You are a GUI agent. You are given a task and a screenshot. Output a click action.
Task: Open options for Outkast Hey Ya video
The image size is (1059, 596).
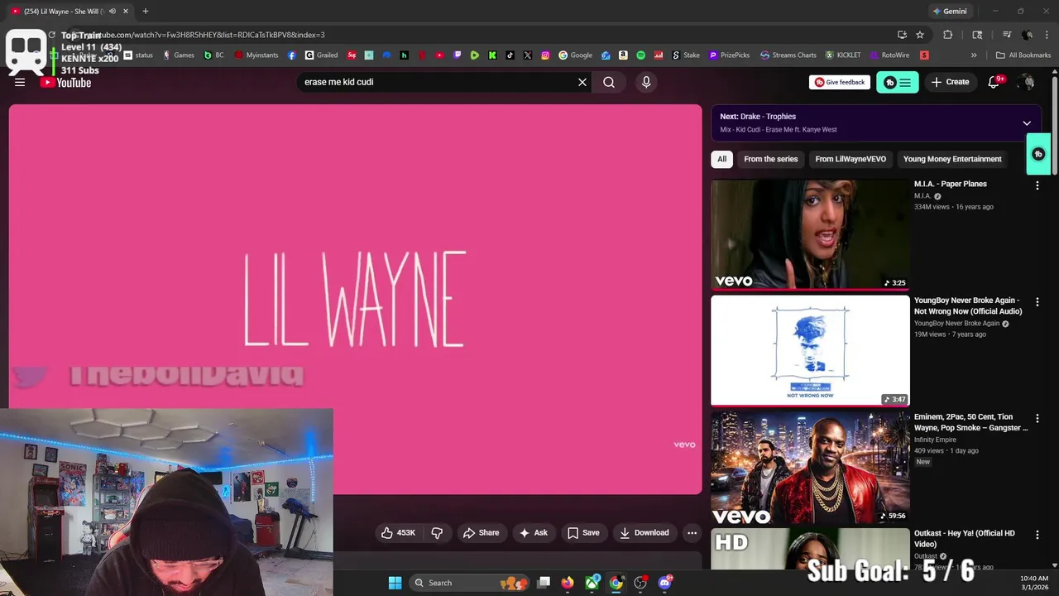coord(1037,536)
